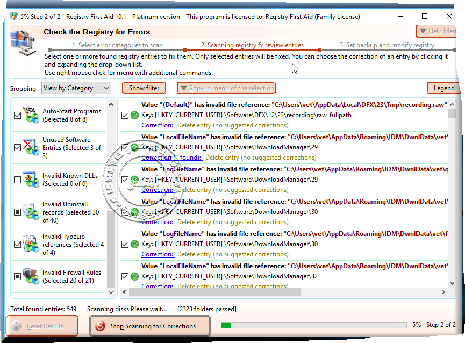The width and height of the screenshot is (465, 343).
Task: Click green status icon of LocalFileName DownloadManager\29 entry
Action: 134,147
